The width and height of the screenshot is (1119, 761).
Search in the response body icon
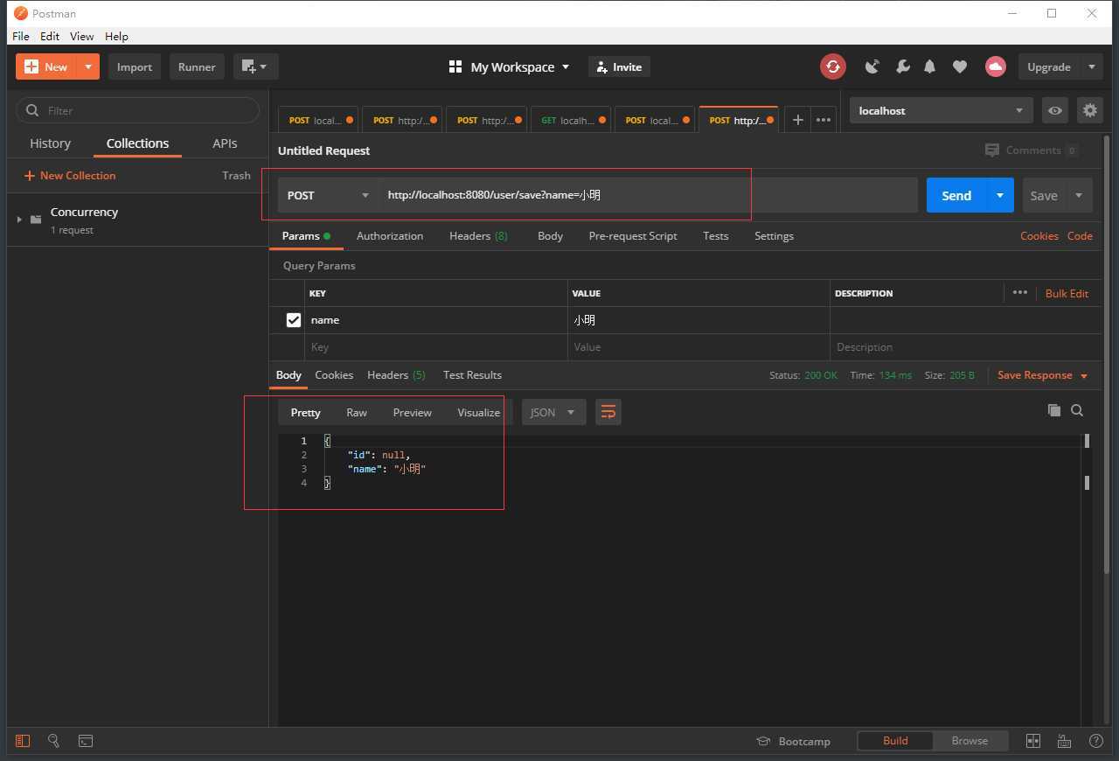pos(1077,410)
